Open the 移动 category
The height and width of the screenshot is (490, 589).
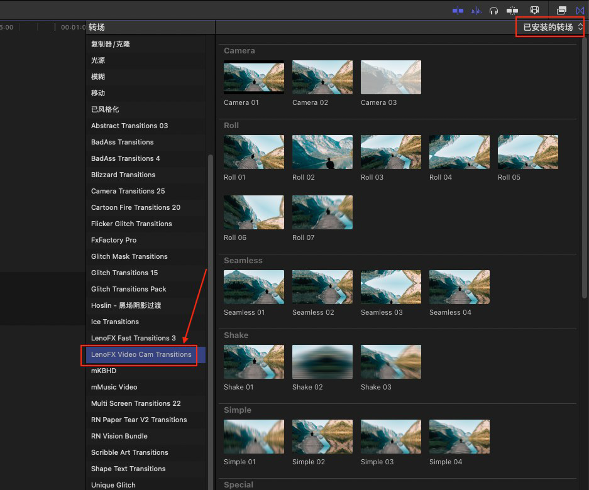[146, 93]
